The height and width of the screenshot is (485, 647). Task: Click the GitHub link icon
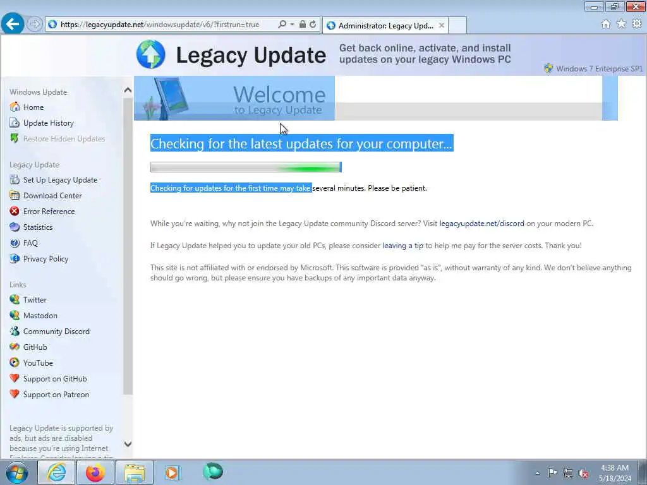(x=15, y=347)
